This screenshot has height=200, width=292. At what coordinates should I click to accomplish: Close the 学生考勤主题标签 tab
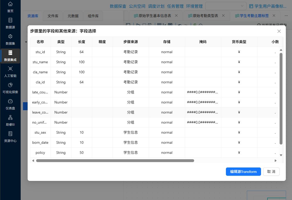tap(274, 16)
